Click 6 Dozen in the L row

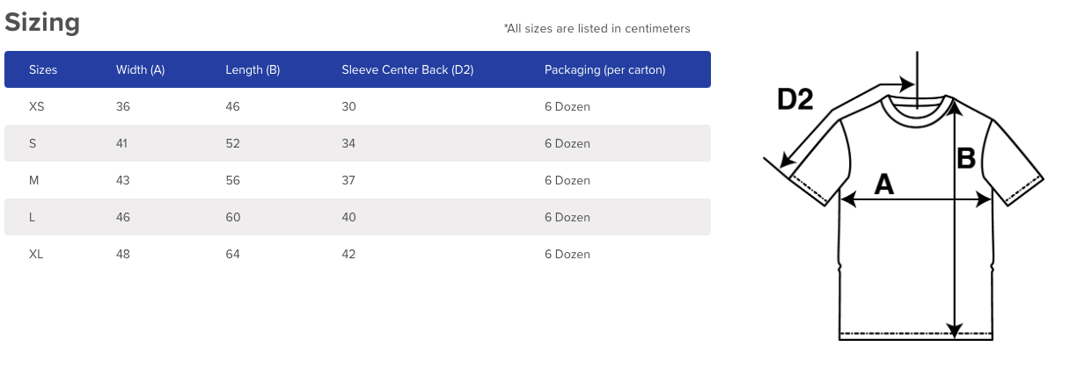pos(568,217)
